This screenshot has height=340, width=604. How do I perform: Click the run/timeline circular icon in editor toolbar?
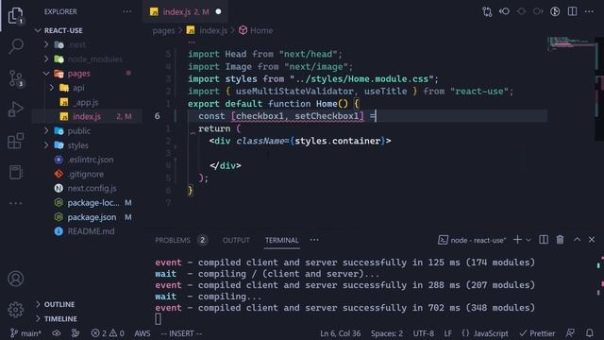coord(555,11)
